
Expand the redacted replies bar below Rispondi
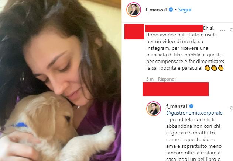(175, 89)
